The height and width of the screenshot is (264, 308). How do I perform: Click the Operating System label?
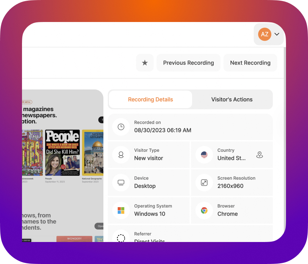click(153, 206)
